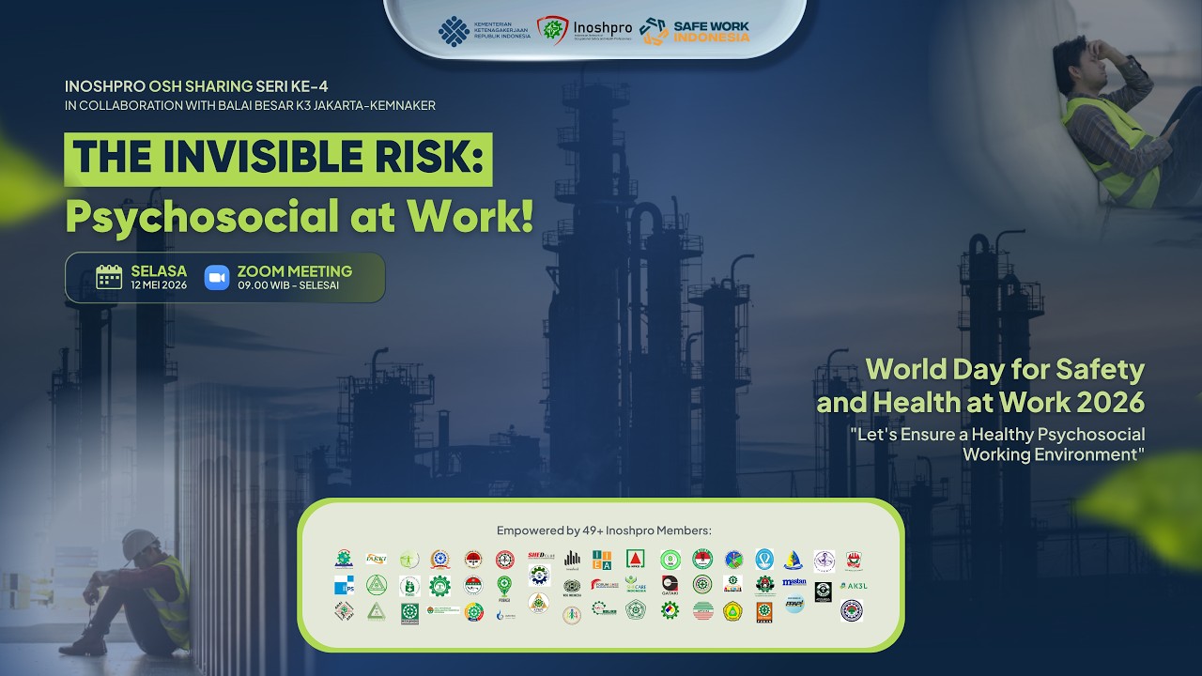1202x676 pixels.
Task: Click the Kementerian Ketenagakerjaan emblem logo
Action: point(454,31)
